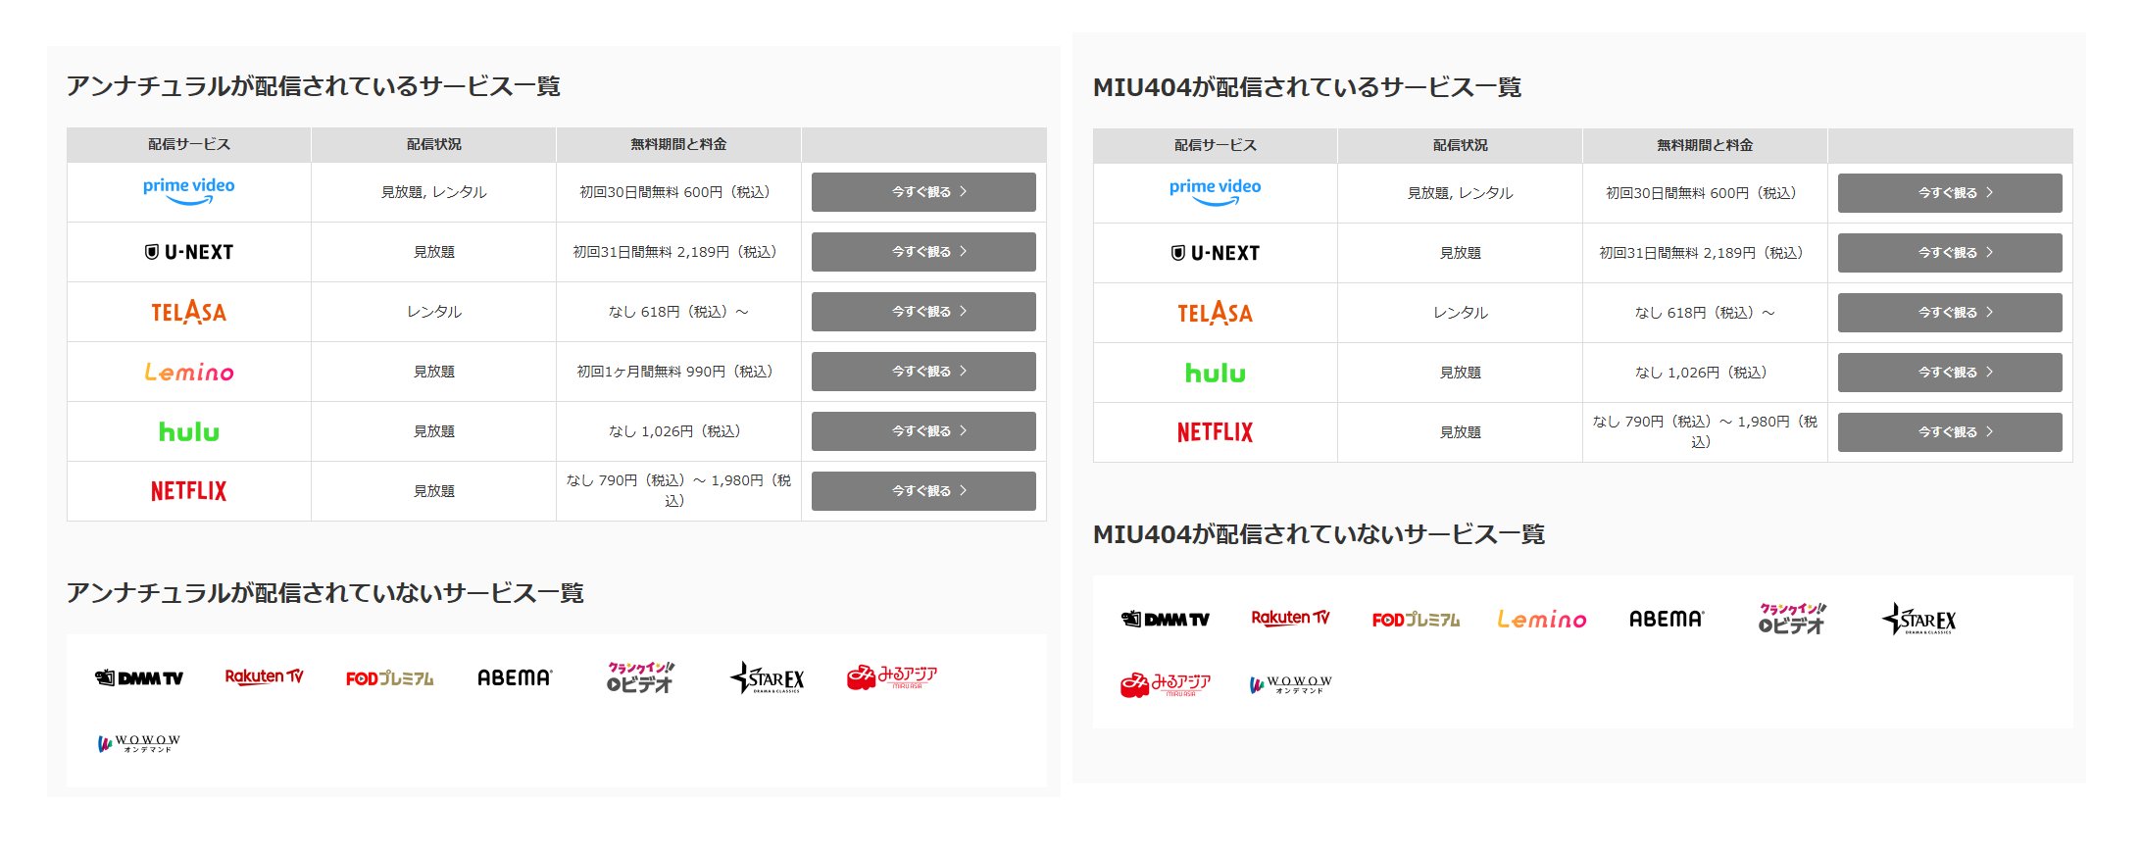Select みるアジア logo under アンナチュラル unavailable services

coord(892,676)
